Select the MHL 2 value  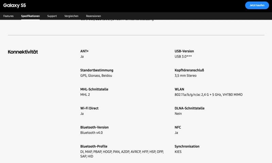(85, 95)
